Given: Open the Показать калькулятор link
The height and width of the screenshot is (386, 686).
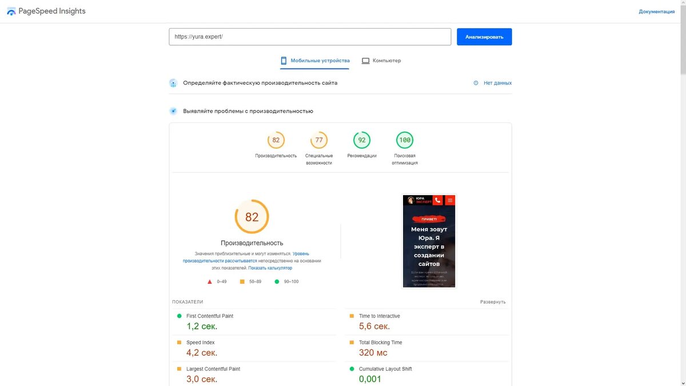Looking at the screenshot, I should (270, 268).
